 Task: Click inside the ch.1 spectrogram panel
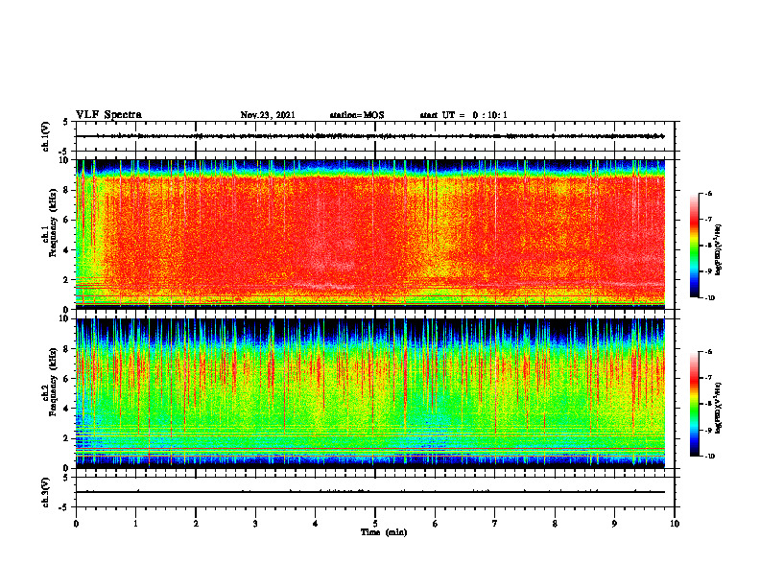[370, 234]
